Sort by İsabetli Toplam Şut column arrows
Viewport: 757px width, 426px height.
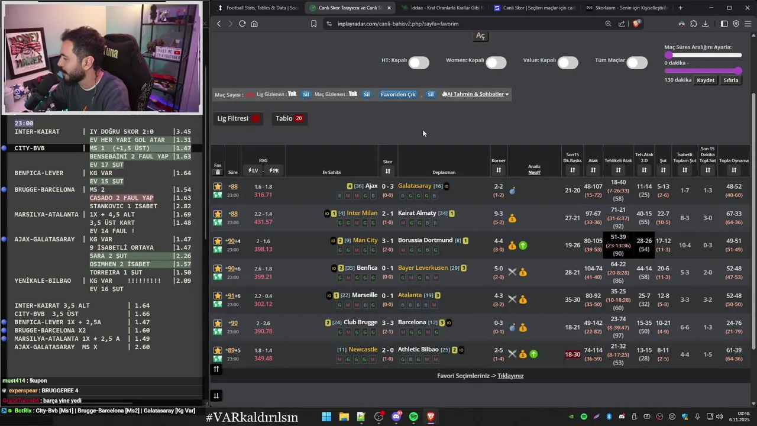[684, 170]
